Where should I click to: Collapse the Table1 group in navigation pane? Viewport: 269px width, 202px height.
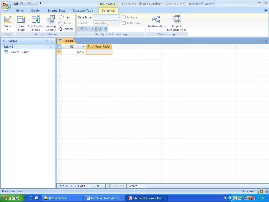(50, 47)
